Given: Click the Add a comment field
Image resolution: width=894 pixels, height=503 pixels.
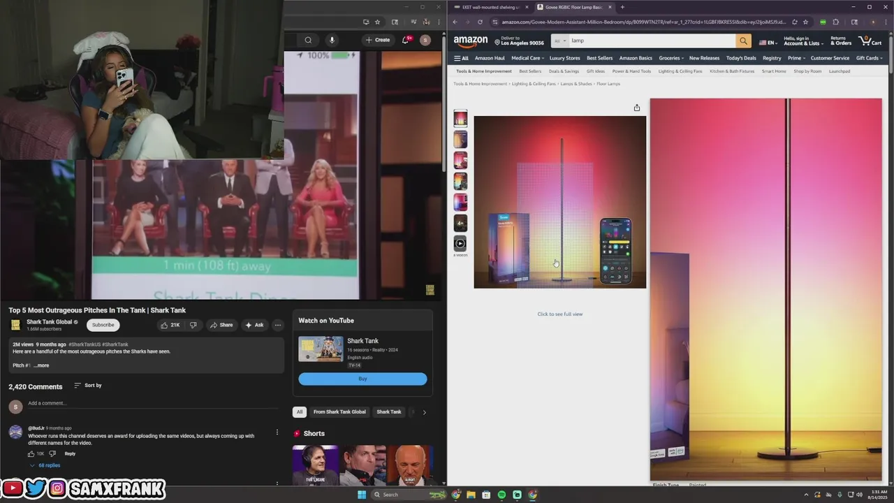Looking at the screenshot, I should pos(154,403).
